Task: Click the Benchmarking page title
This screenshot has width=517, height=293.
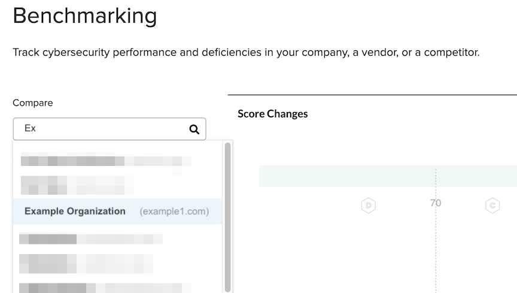Action: pos(85,16)
